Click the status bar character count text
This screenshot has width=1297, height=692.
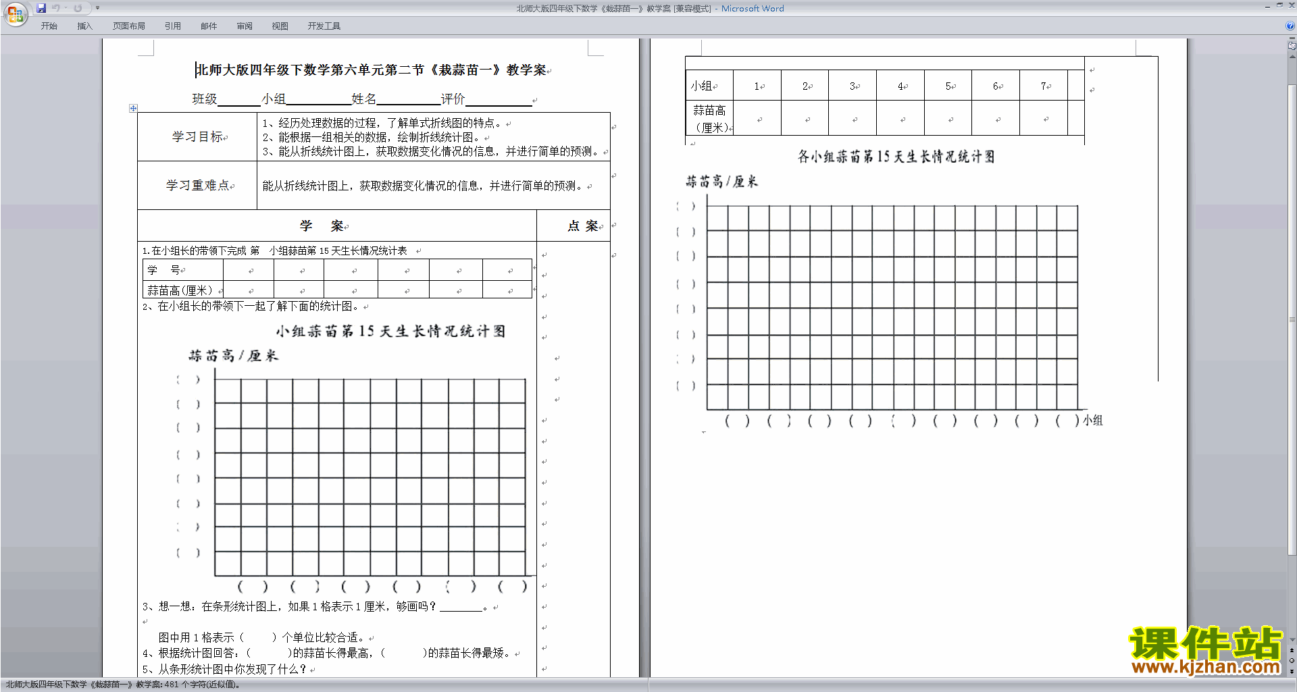pyautogui.click(x=123, y=685)
